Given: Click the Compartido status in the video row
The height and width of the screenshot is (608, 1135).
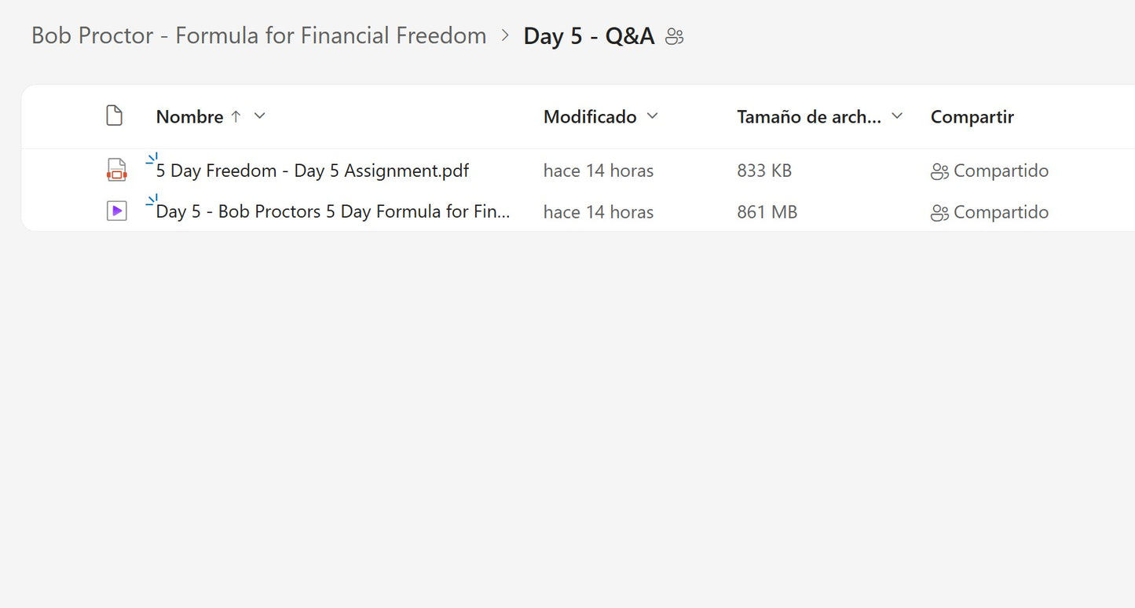Looking at the screenshot, I should click(1000, 212).
